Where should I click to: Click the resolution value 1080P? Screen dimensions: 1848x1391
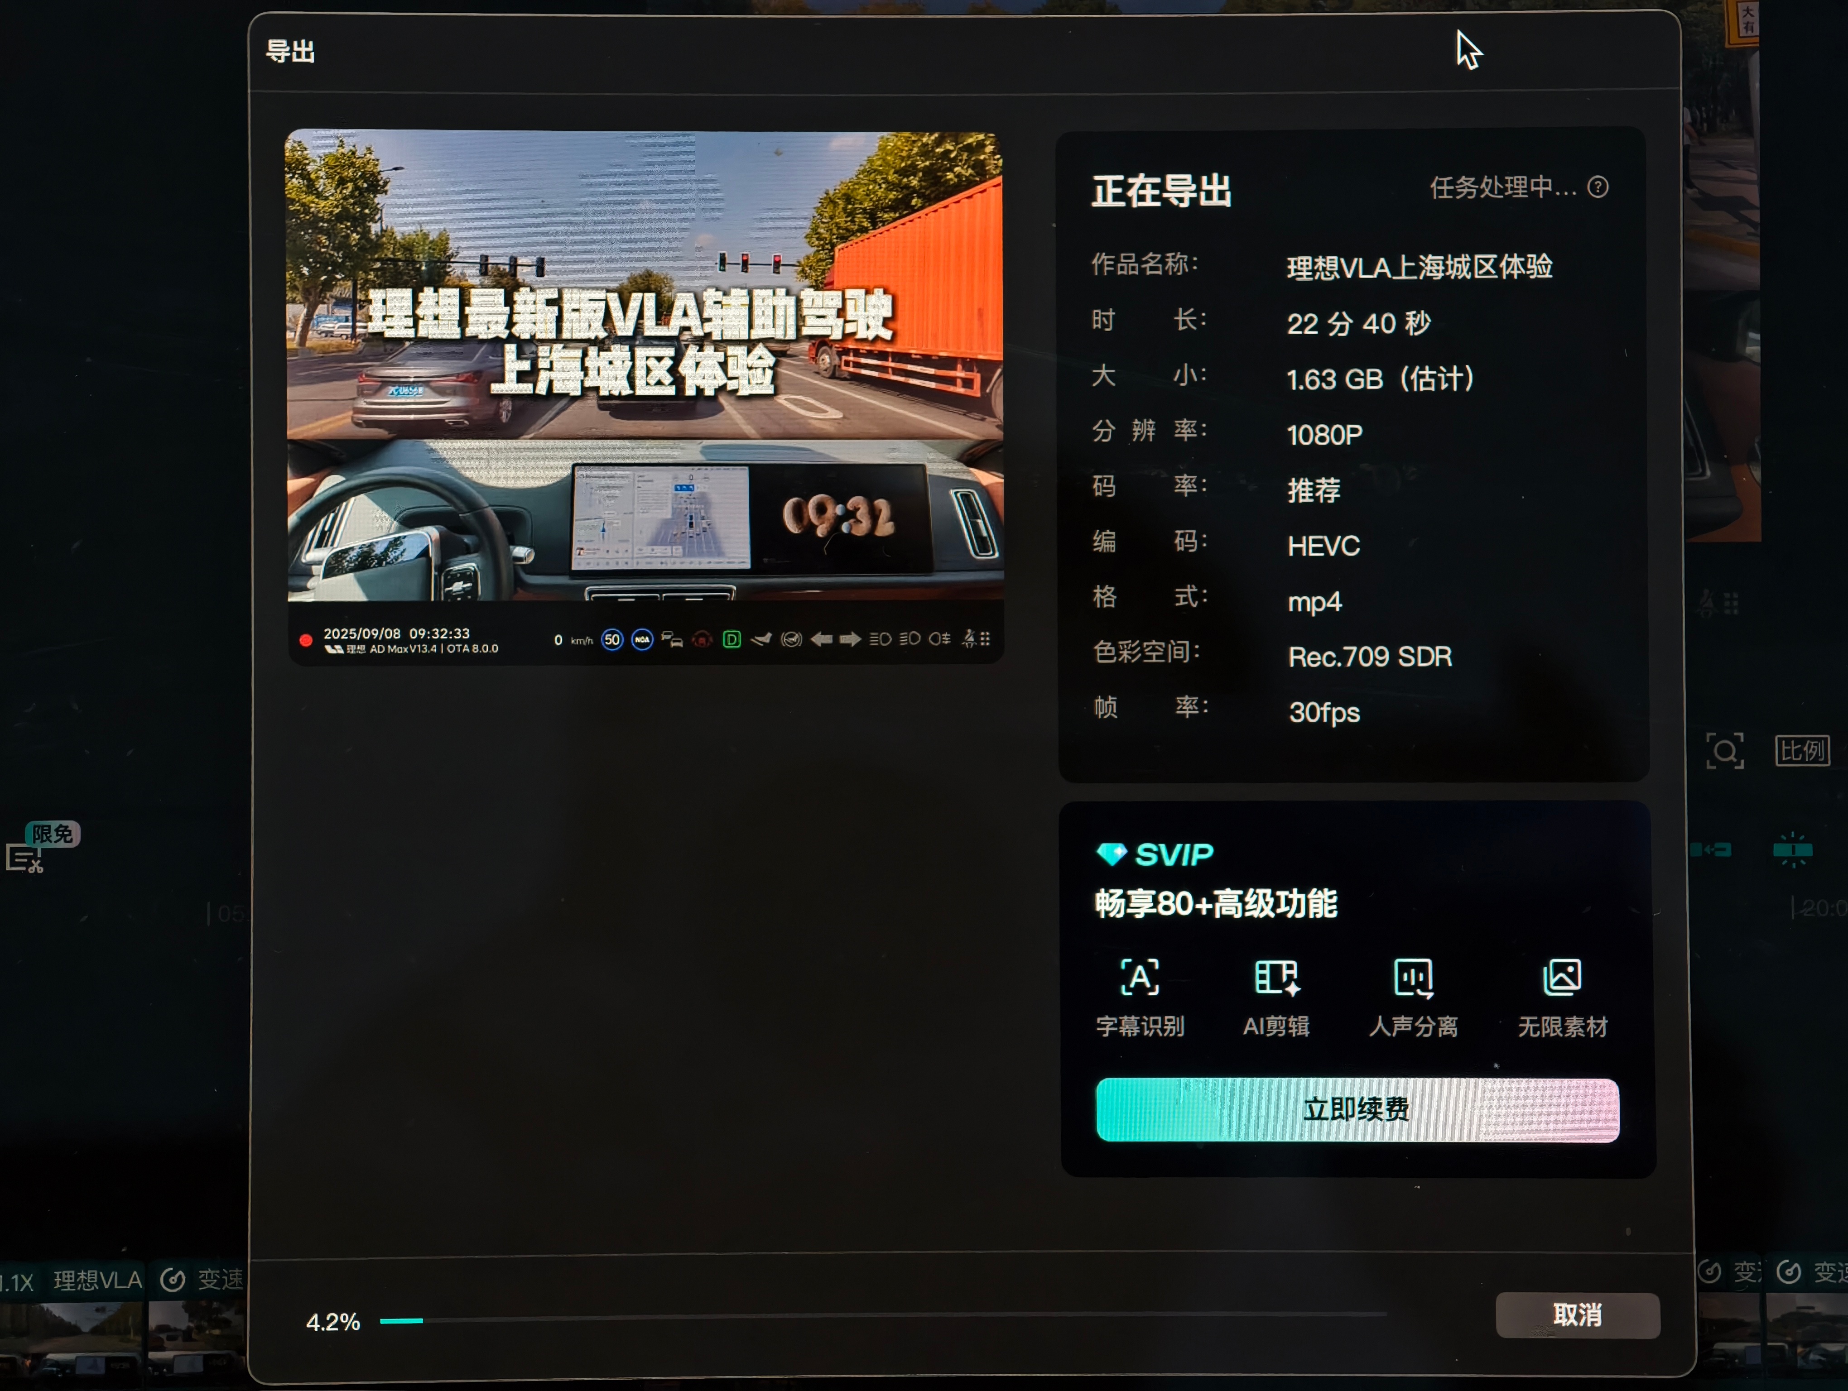1324,435
